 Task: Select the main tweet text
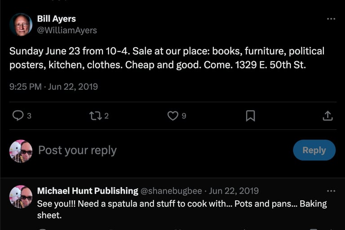point(167,58)
